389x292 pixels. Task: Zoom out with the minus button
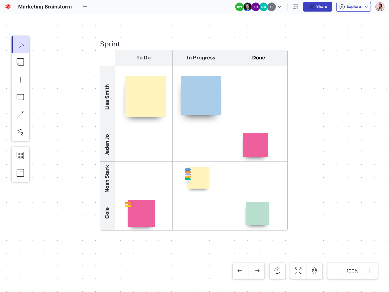(335, 271)
